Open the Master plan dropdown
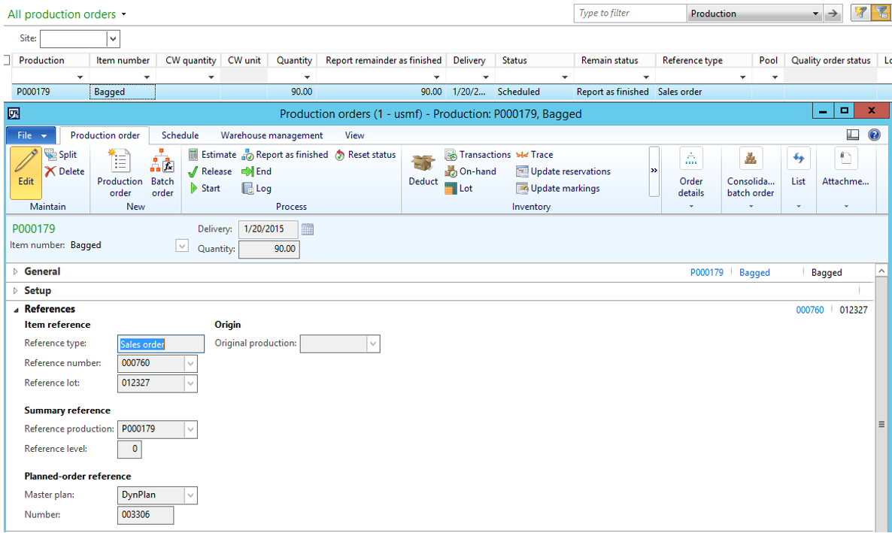Viewport: 892px width, 533px height. point(190,495)
